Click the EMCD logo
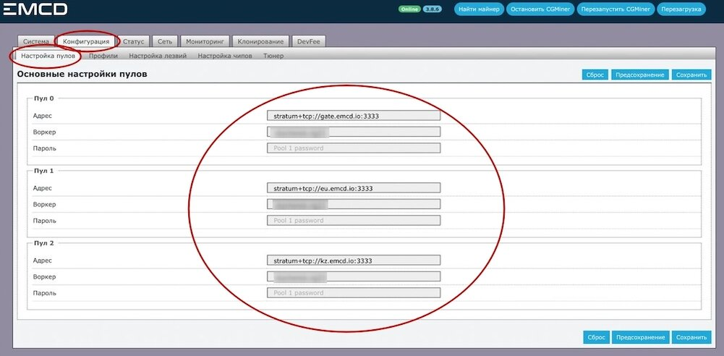The width and height of the screenshot is (724, 356). tap(35, 9)
